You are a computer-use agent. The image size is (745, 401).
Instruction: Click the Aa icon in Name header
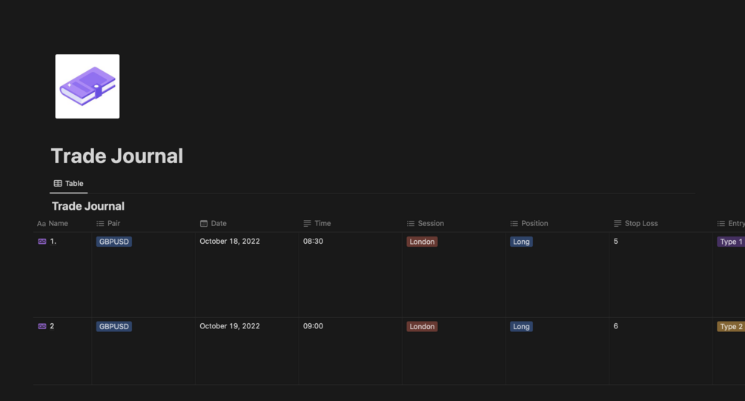[42, 223]
